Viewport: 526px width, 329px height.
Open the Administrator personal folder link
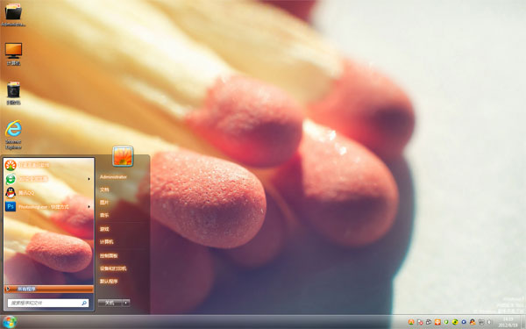tap(113, 177)
